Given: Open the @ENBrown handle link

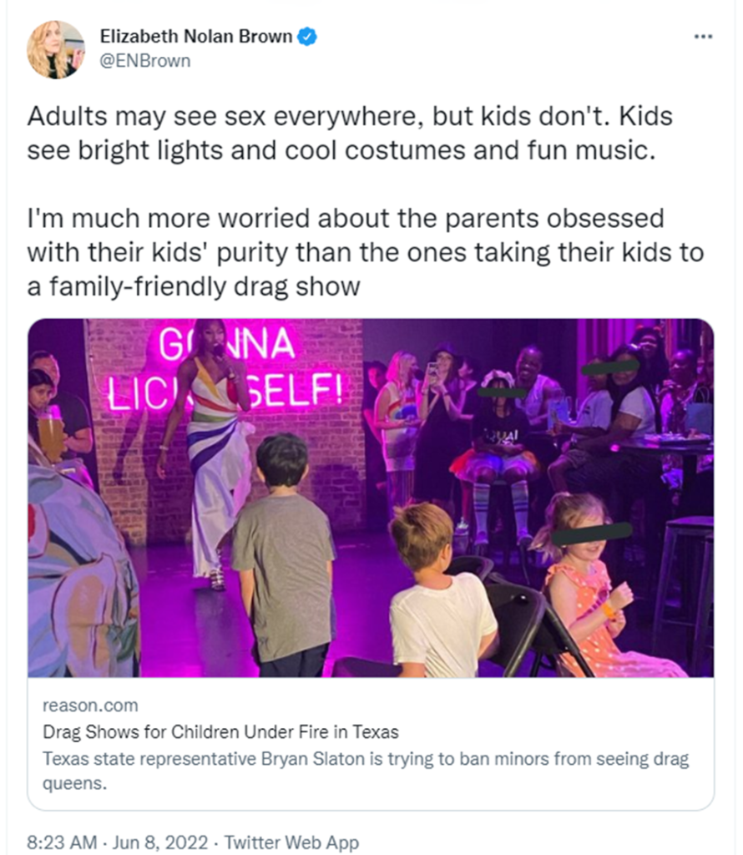Looking at the screenshot, I should coord(145,61).
